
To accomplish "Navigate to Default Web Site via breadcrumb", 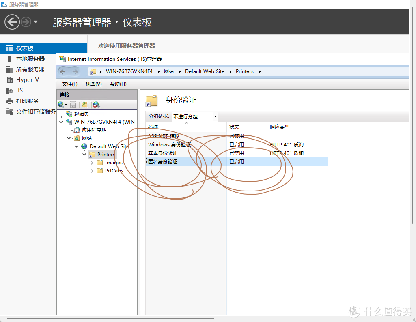I will [x=205, y=71].
